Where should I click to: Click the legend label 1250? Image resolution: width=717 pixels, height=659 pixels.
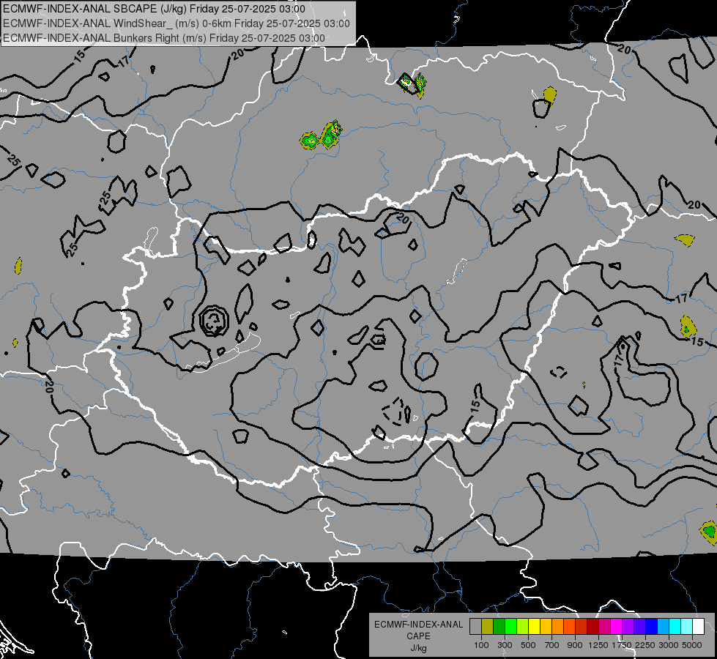point(598,645)
